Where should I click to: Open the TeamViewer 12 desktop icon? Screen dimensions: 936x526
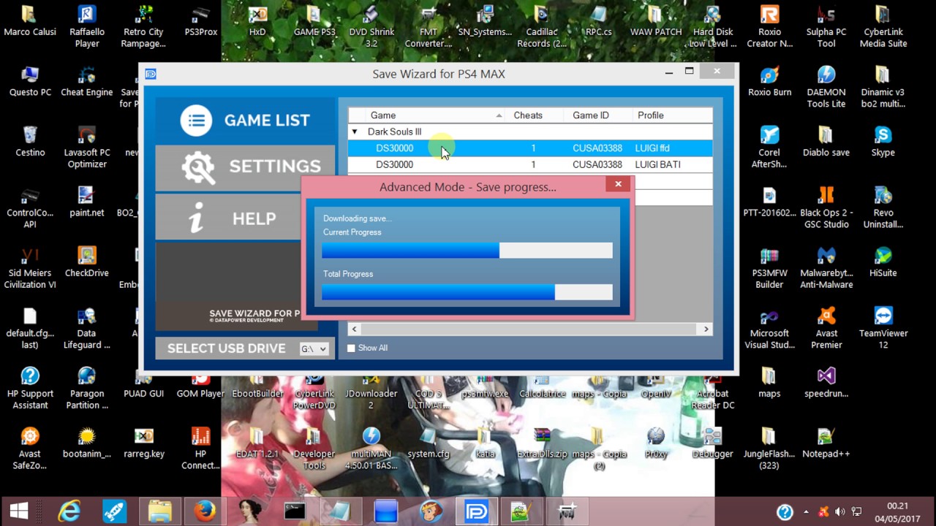(883, 327)
